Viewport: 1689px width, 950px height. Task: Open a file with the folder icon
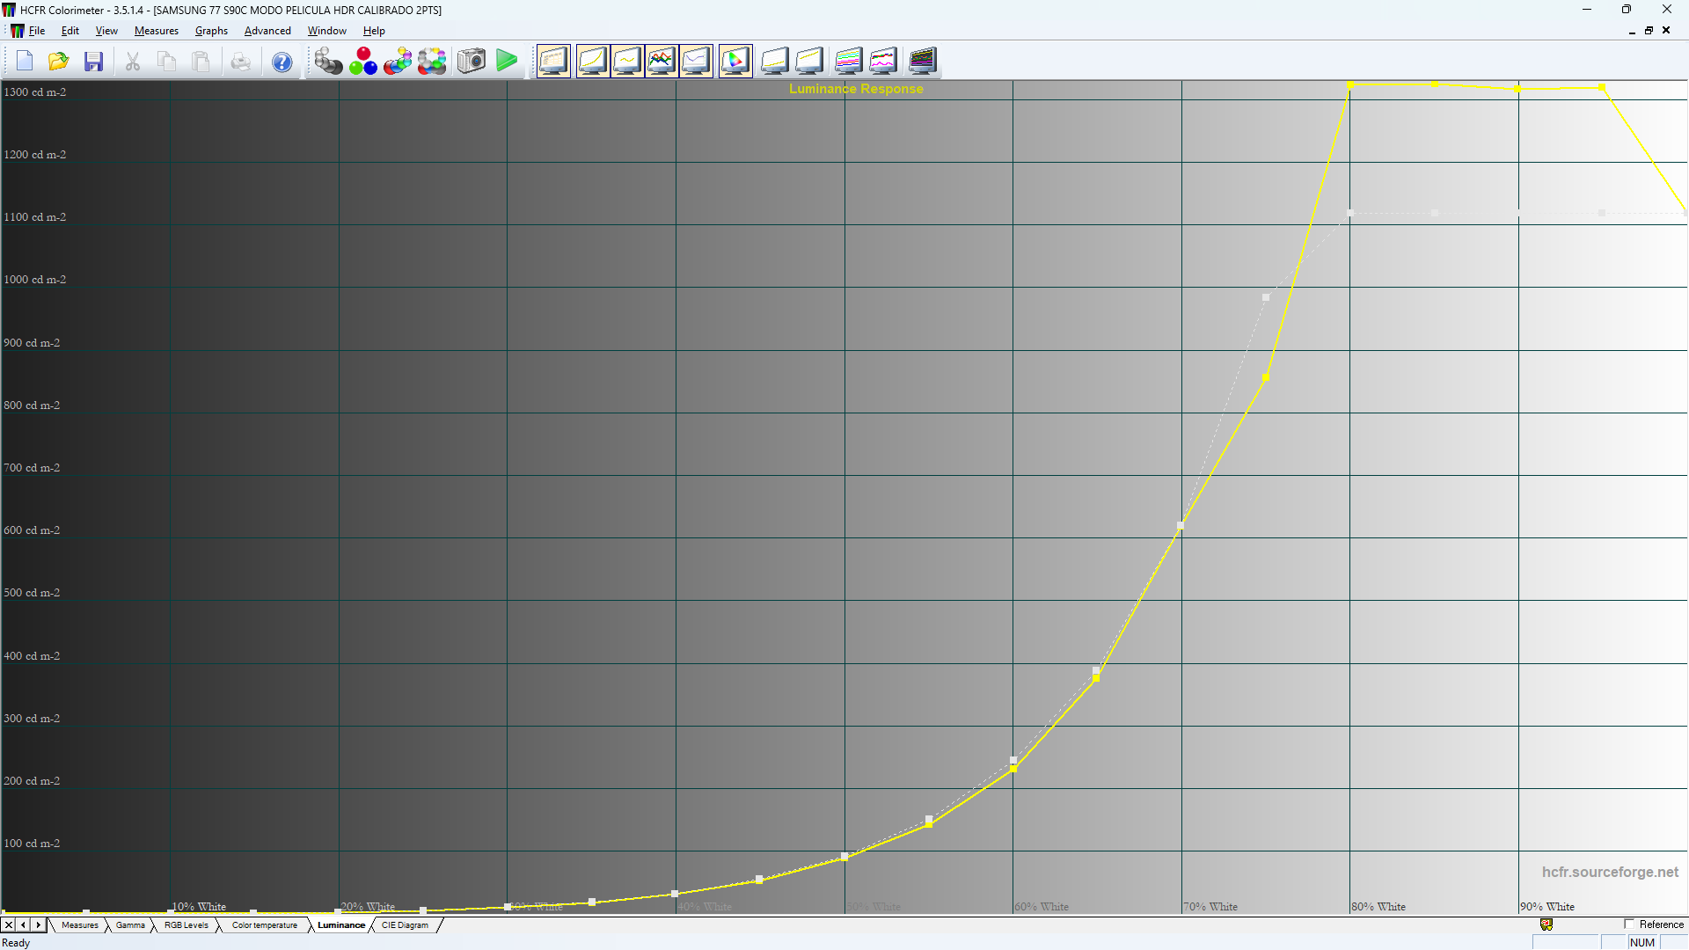[58, 61]
